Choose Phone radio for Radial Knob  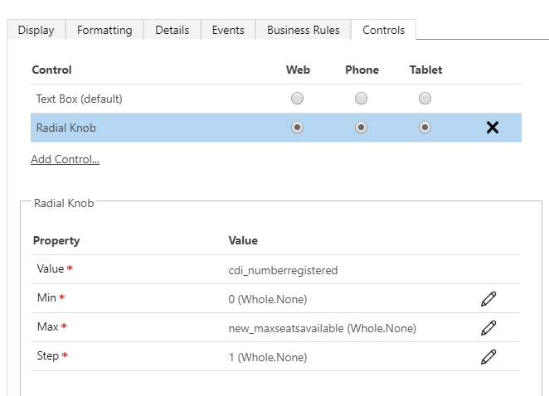(x=361, y=128)
